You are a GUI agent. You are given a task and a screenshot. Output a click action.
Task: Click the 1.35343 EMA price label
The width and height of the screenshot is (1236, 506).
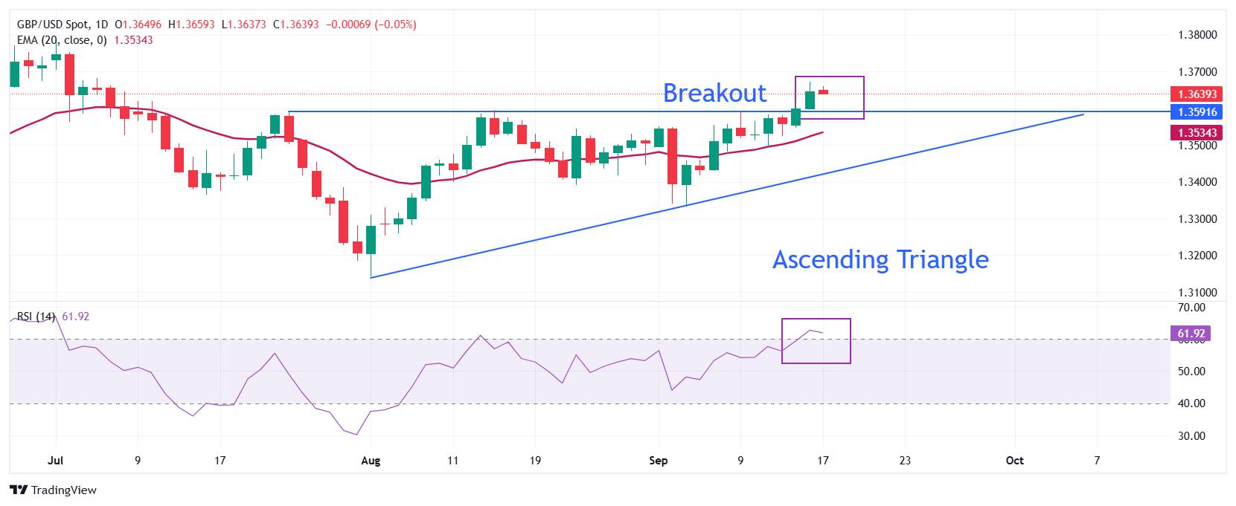[1197, 133]
